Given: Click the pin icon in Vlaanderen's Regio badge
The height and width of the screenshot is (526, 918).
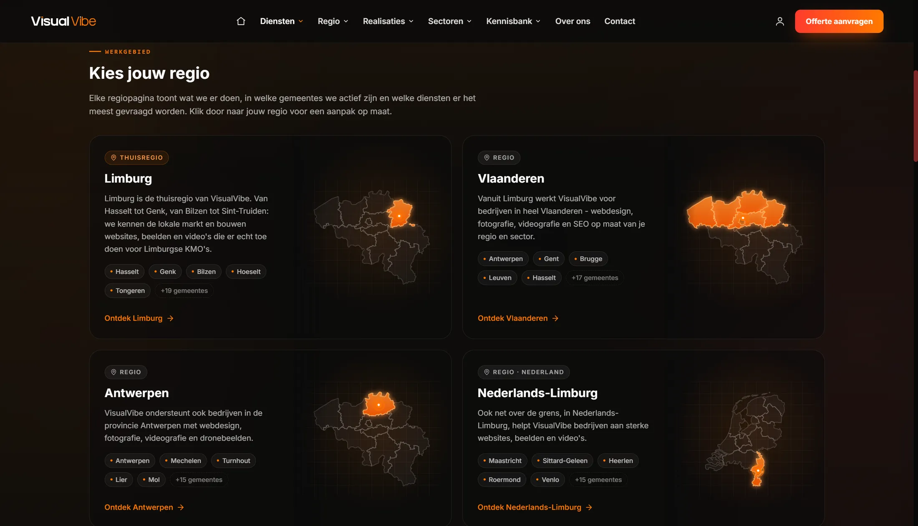Looking at the screenshot, I should [487, 157].
